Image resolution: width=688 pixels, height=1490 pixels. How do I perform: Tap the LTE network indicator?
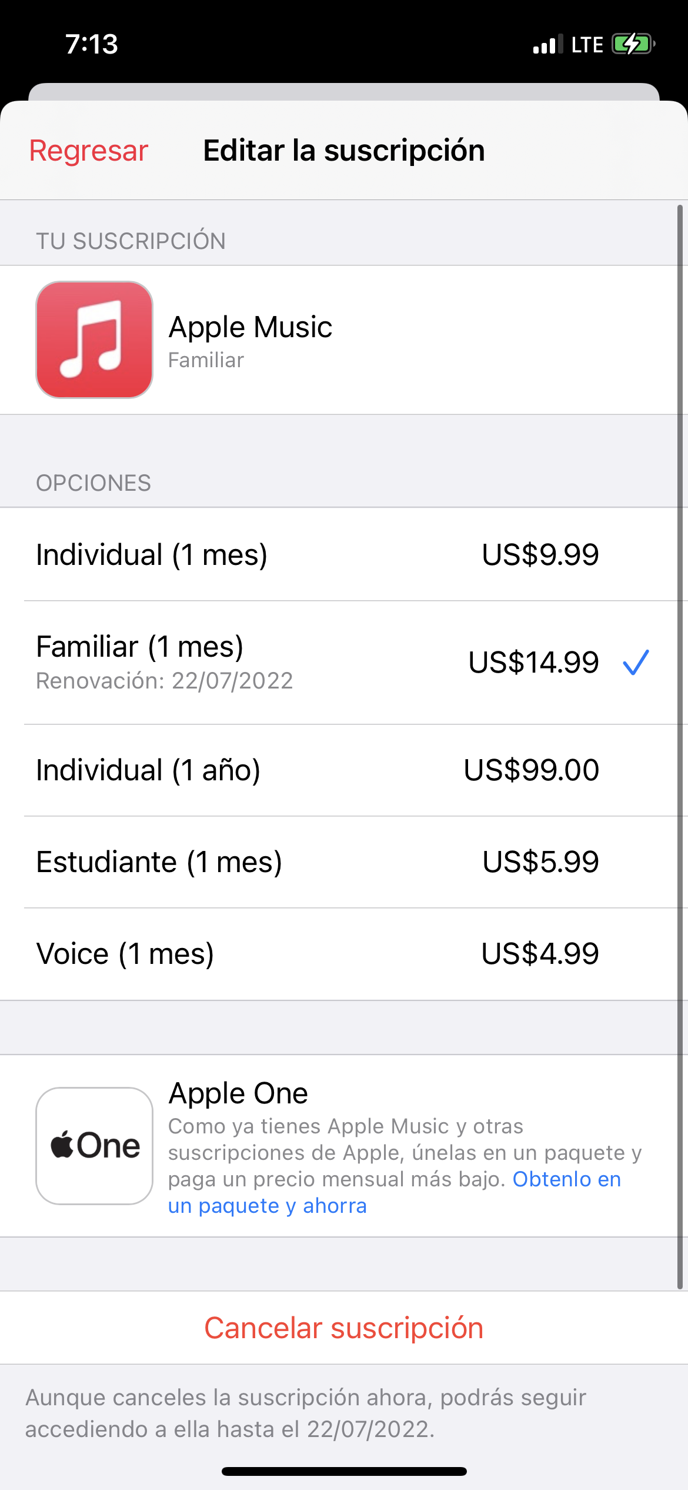587,45
